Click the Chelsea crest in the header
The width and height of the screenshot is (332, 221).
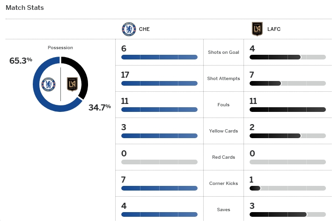click(129, 29)
